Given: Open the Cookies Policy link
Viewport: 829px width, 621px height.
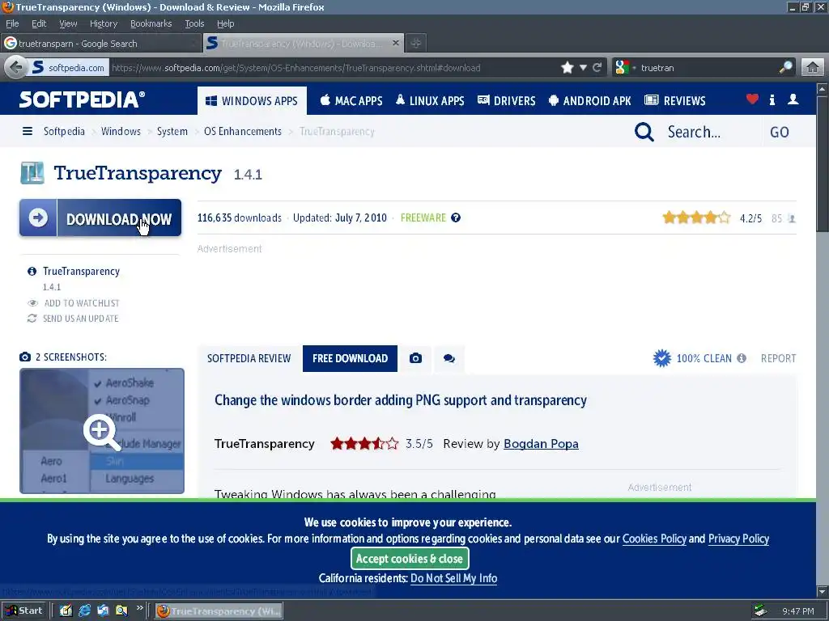Looking at the screenshot, I should pos(654,539).
